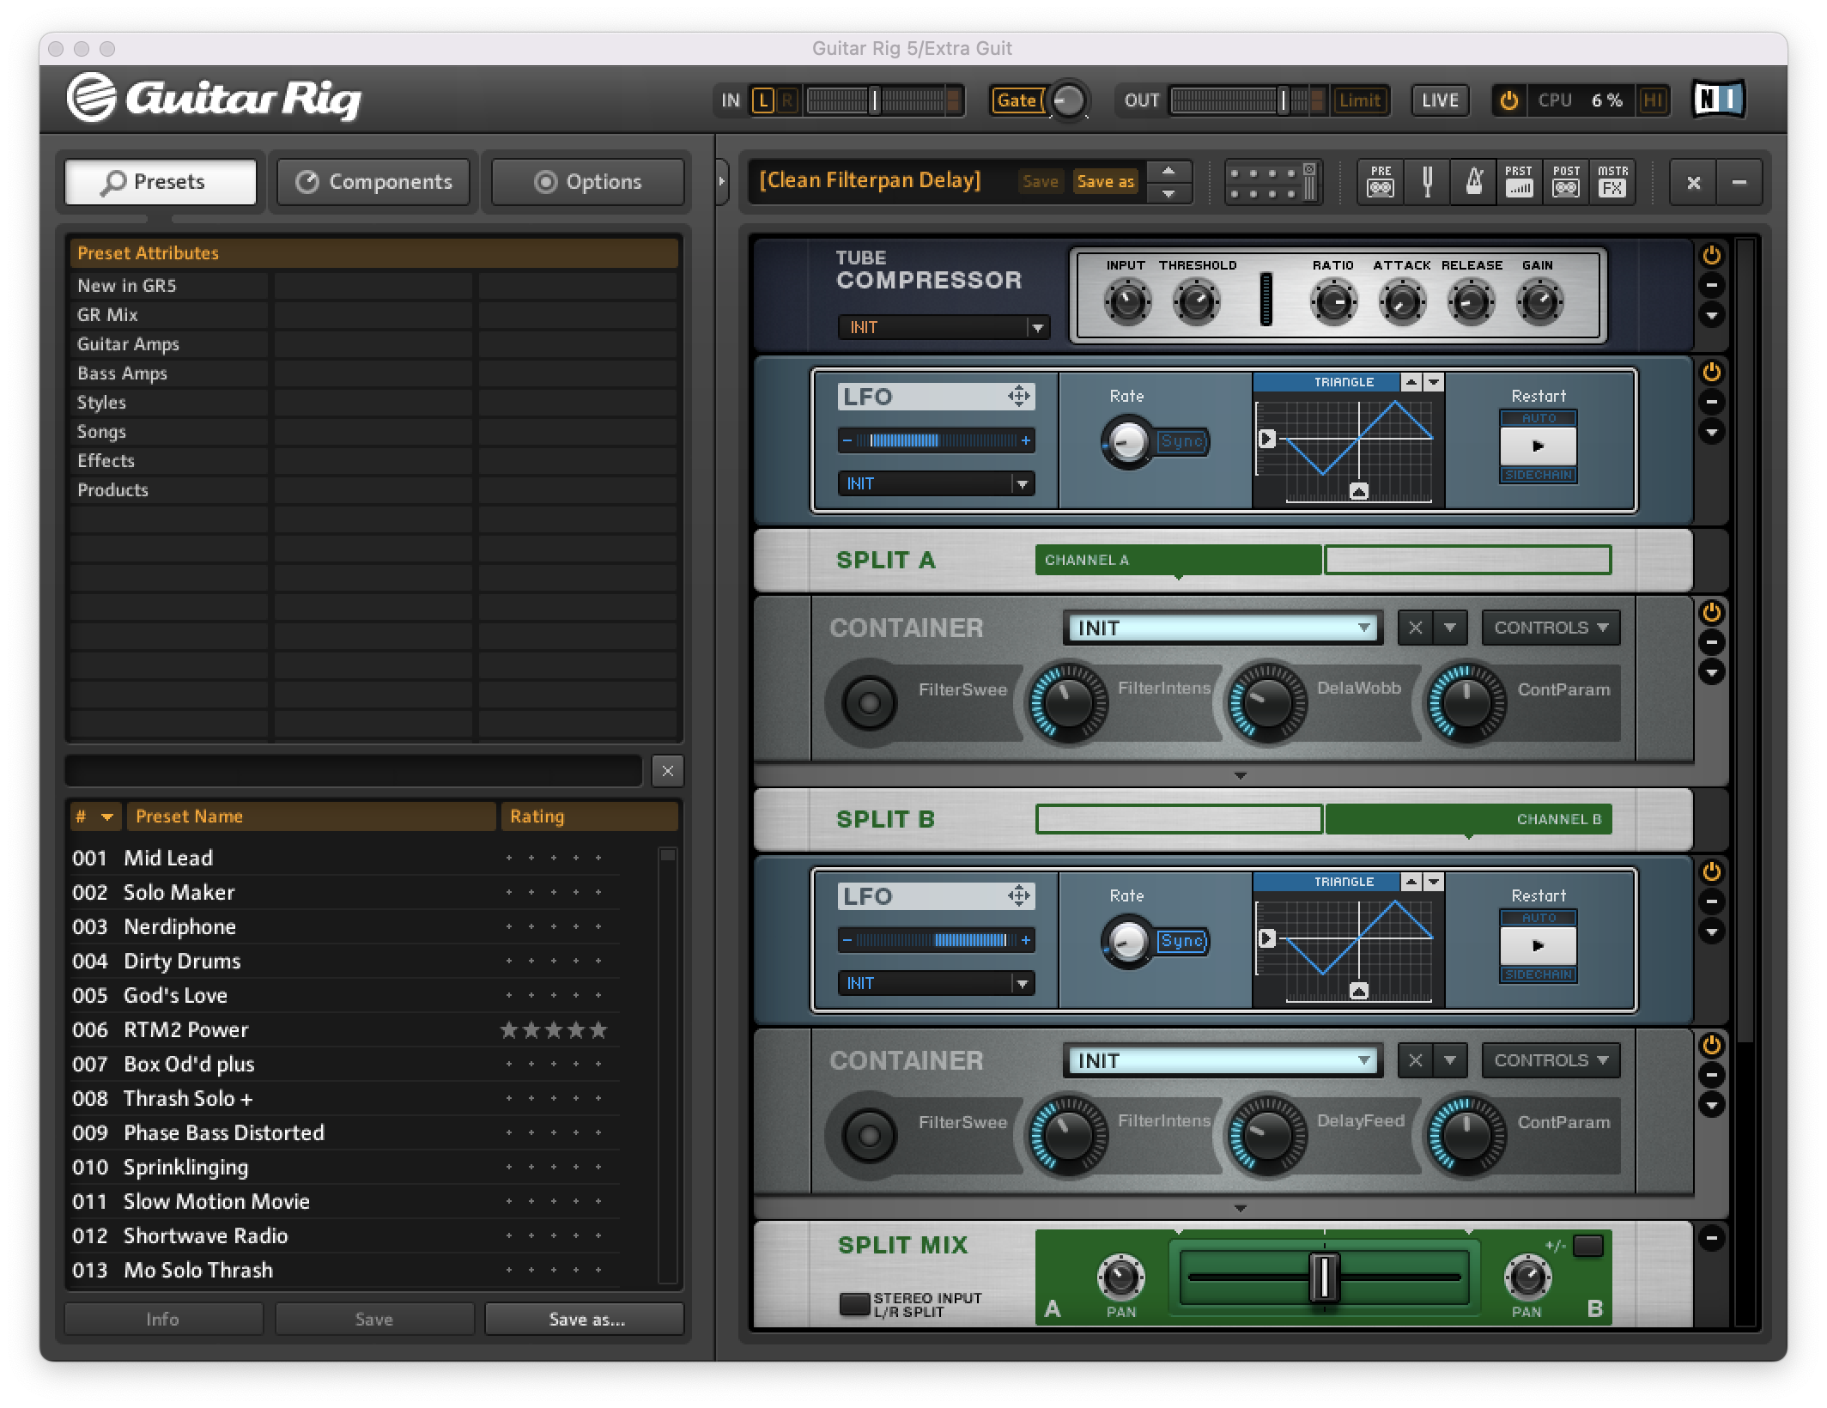1827x1408 pixels.
Task: Focus the preset search field
Action: pos(354,771)
